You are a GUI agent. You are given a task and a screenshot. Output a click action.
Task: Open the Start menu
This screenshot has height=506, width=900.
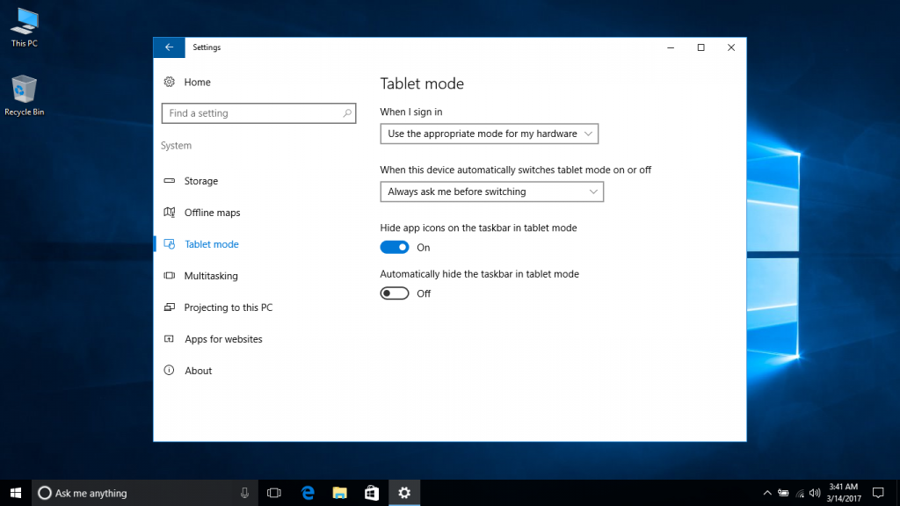pos(13,493)
